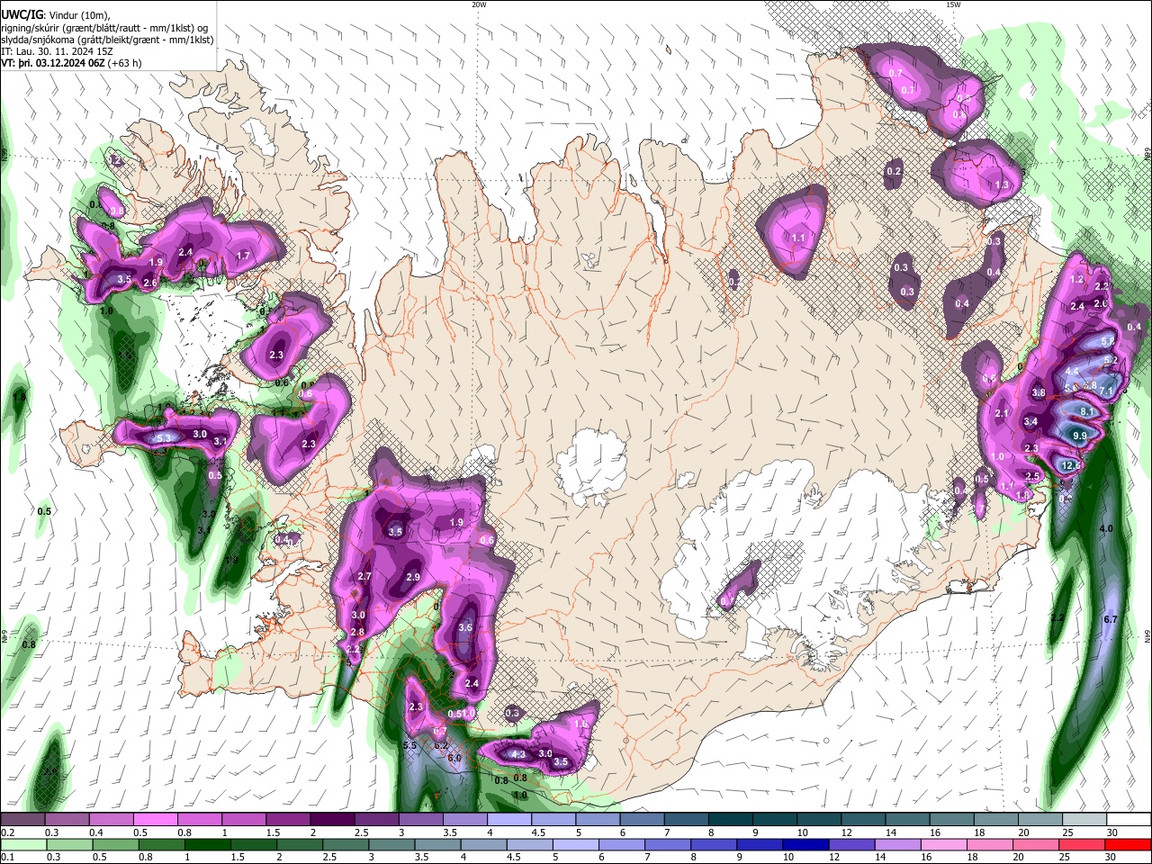Click the 5.5 value offshore southwest
The height and width of the screenshot is (864, 1152).
click(409, 745)
